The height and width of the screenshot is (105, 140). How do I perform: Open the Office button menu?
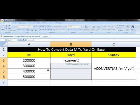(x=2, y=21)
